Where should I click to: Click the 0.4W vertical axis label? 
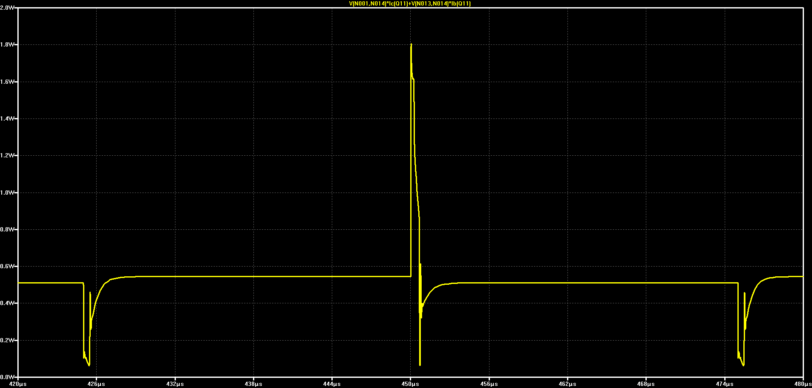7,303
